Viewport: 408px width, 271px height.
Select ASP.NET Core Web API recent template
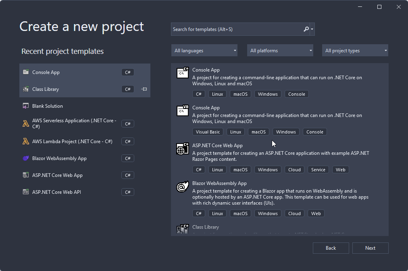56,192
